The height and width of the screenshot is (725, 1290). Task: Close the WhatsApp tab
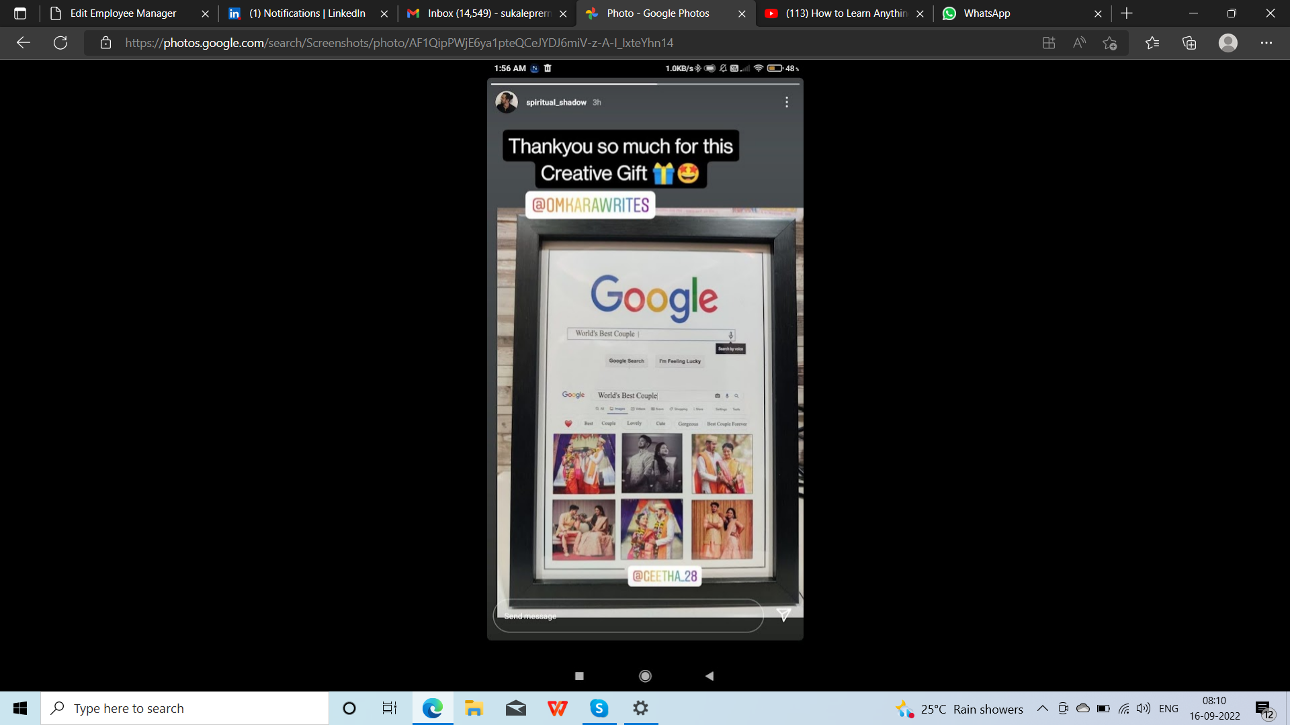click(x=1098, y=13)
